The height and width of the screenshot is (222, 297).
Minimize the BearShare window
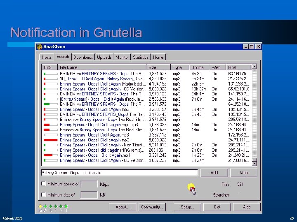pyautogui.click(x=245, y=46)
